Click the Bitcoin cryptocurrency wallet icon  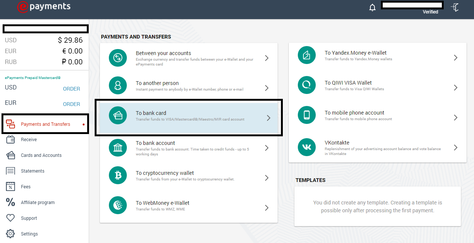tap(118, 175)
